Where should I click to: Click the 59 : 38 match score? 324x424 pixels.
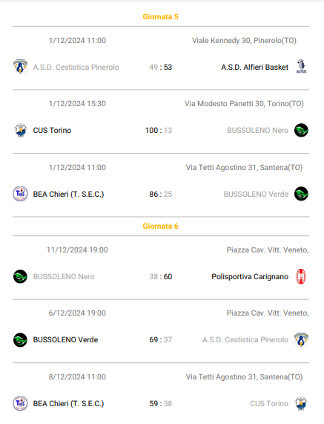(x=161, y=404)
